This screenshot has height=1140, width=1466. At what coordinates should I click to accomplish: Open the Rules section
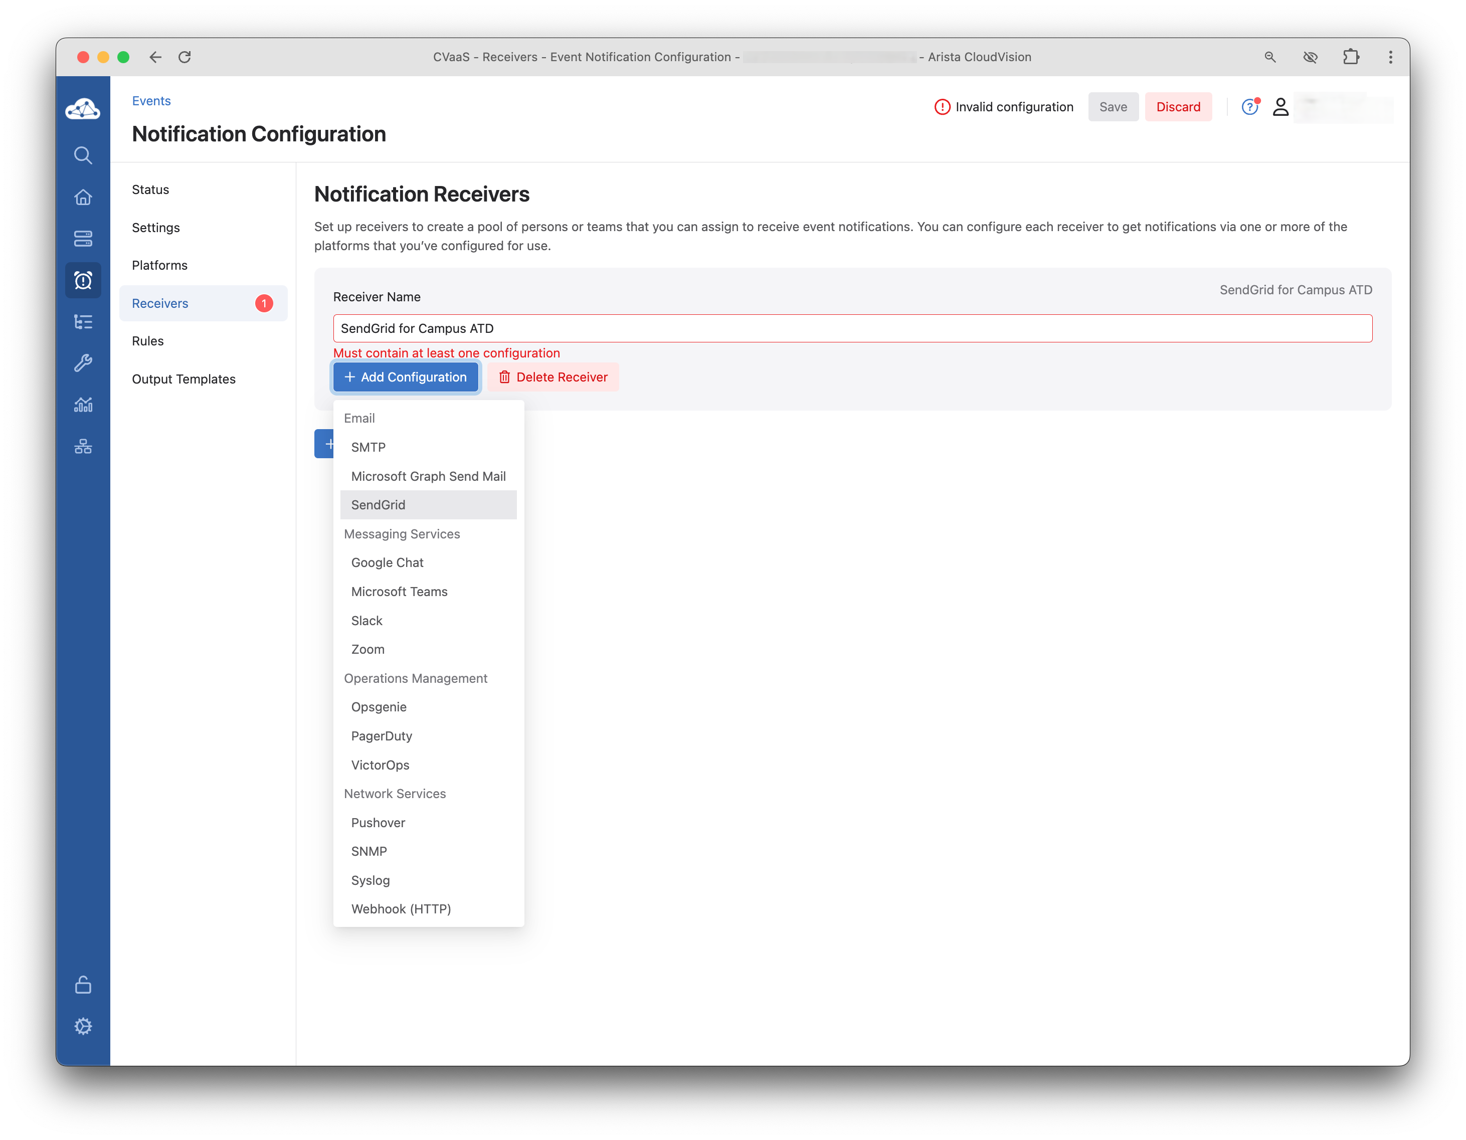click(148, 341)
